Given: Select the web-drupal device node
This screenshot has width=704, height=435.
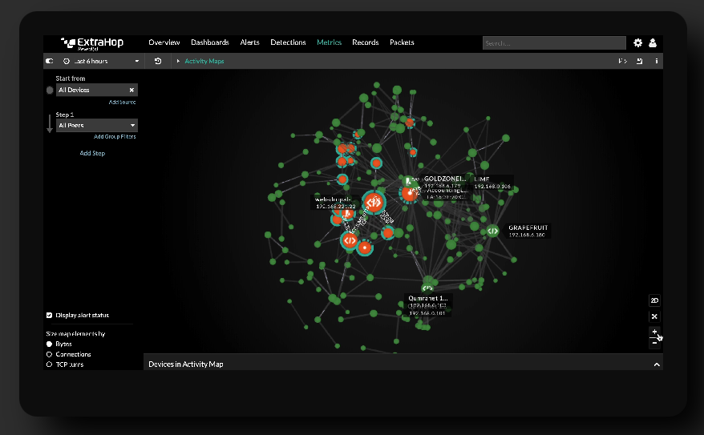Looking at the screenshot, I should [x=374, y=202].
